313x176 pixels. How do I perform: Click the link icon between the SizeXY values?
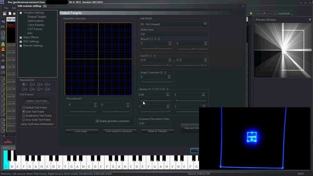(x=174, y=60)
